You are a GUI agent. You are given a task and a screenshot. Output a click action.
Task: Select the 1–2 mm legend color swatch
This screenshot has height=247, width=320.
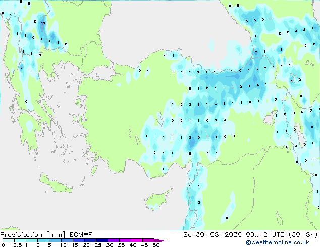click(32, 240)
